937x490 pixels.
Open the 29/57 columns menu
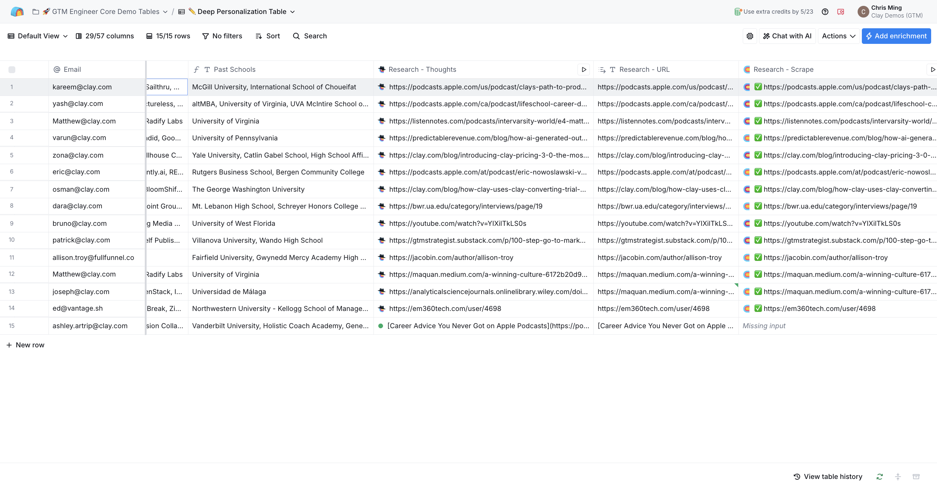coord(105,36)
